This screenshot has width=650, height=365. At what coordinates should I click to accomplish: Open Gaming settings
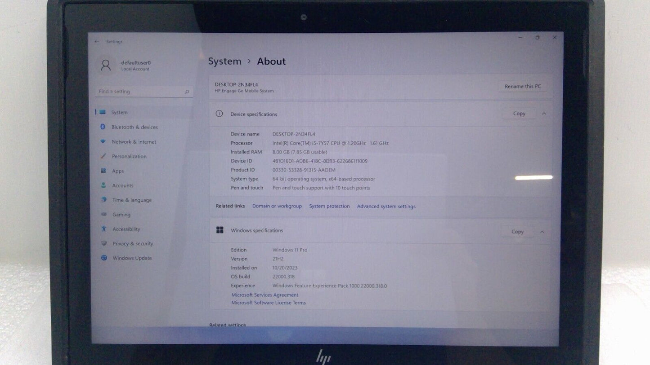121,215
